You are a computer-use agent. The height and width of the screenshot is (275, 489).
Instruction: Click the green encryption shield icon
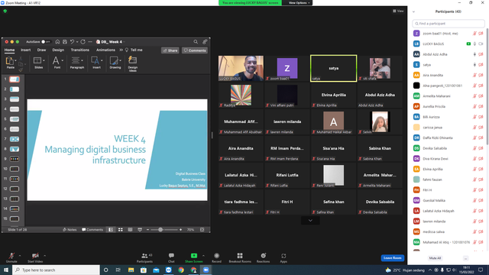[x=5, y=11]
